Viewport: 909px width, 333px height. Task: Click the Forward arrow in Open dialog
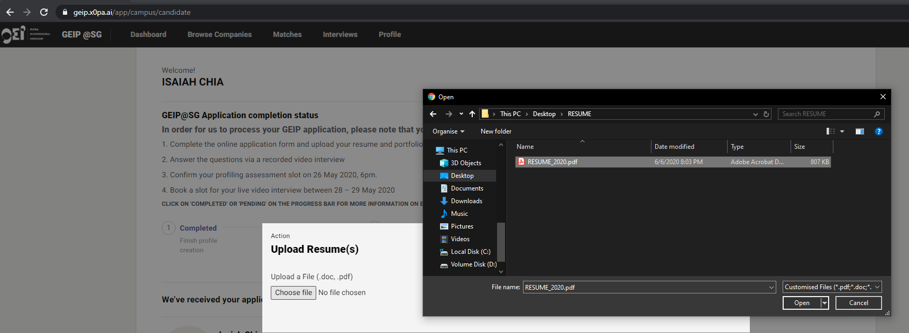click(x=449, y=114)
